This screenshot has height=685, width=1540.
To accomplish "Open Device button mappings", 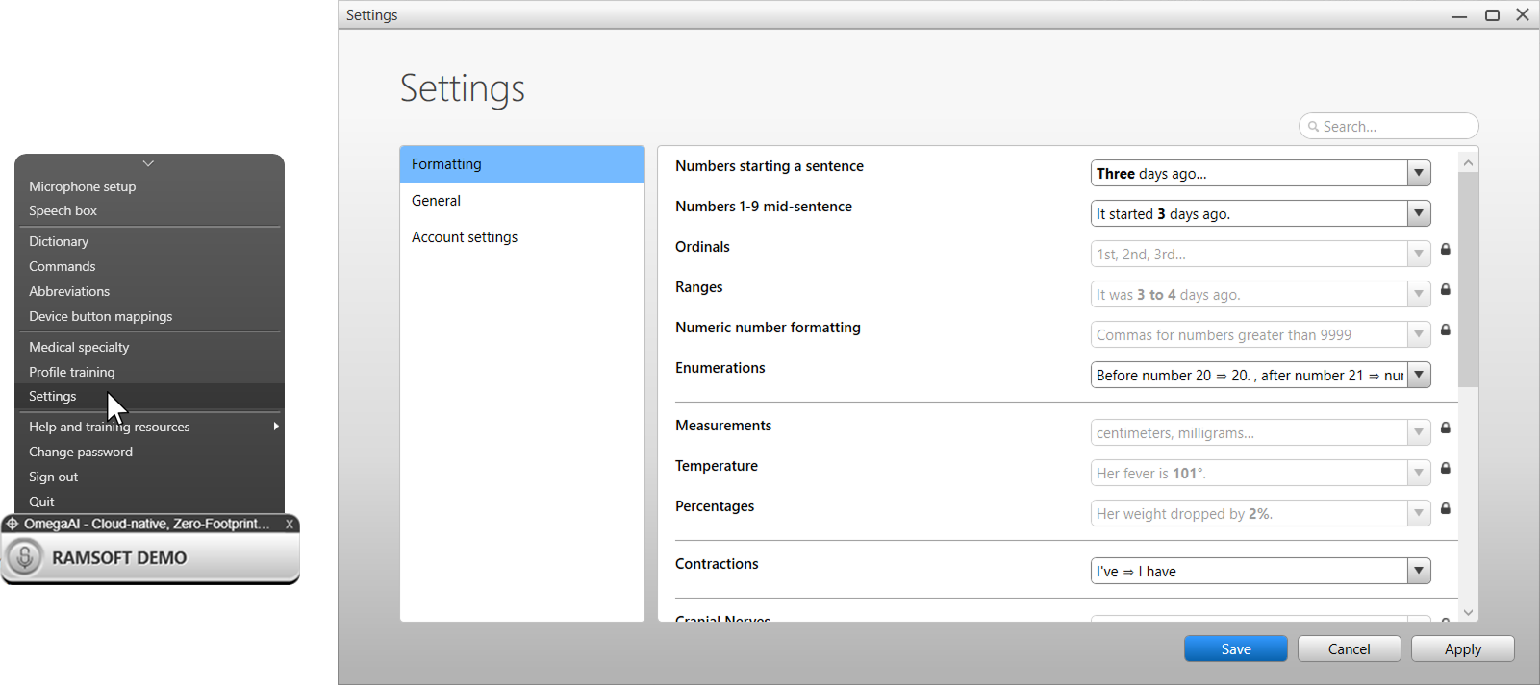I will click(150, 316).
